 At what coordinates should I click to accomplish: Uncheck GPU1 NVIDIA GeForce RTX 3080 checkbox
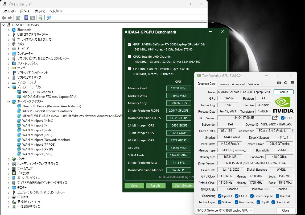click(x=130, y=44)
